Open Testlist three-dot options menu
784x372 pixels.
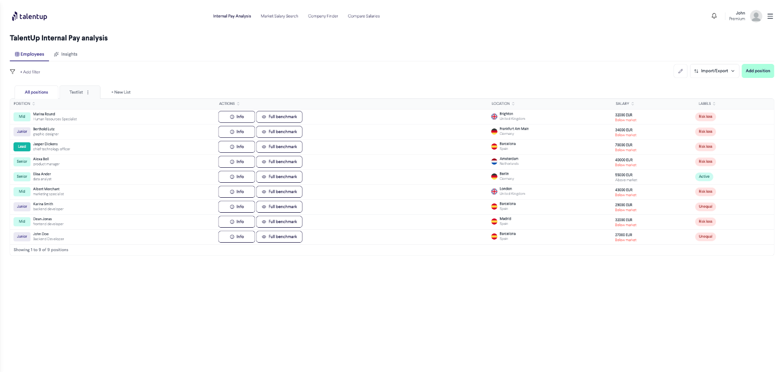point(88,92)
